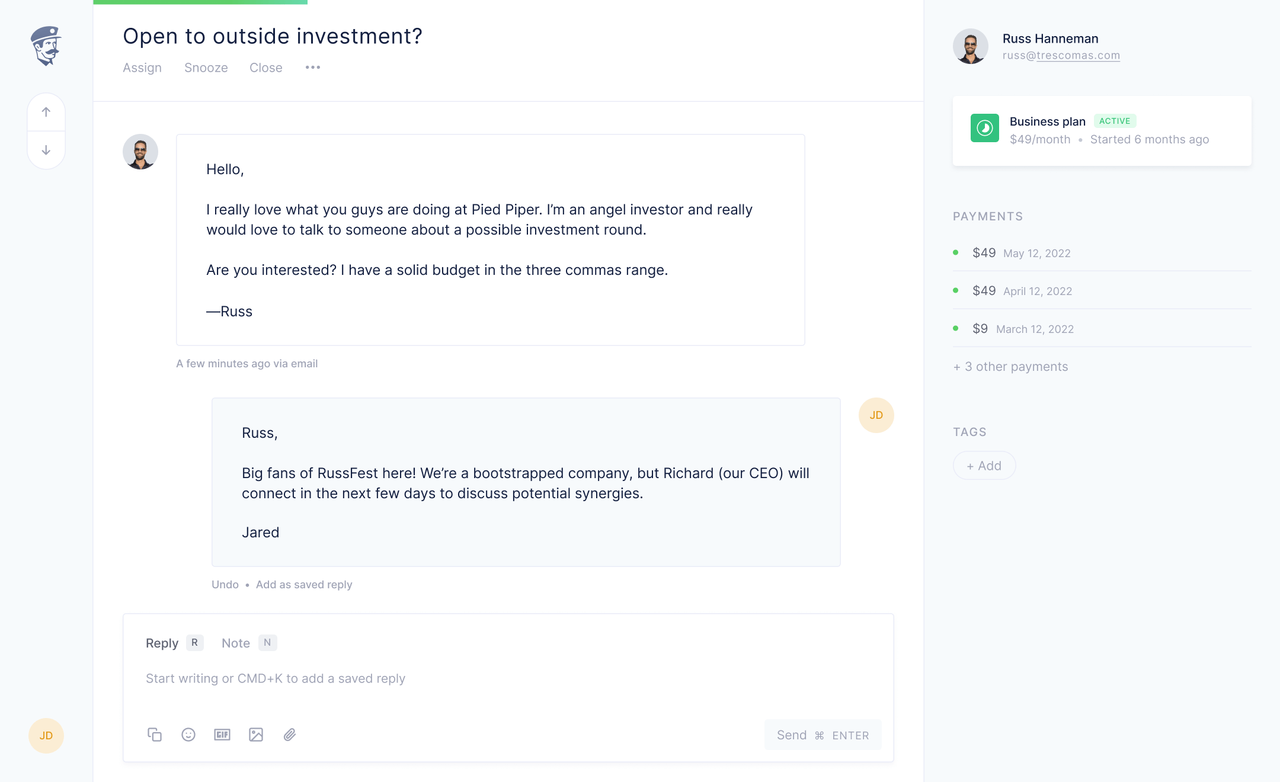Close the conversation
This screenshot has width=1280, height=782.
point(266,68)
